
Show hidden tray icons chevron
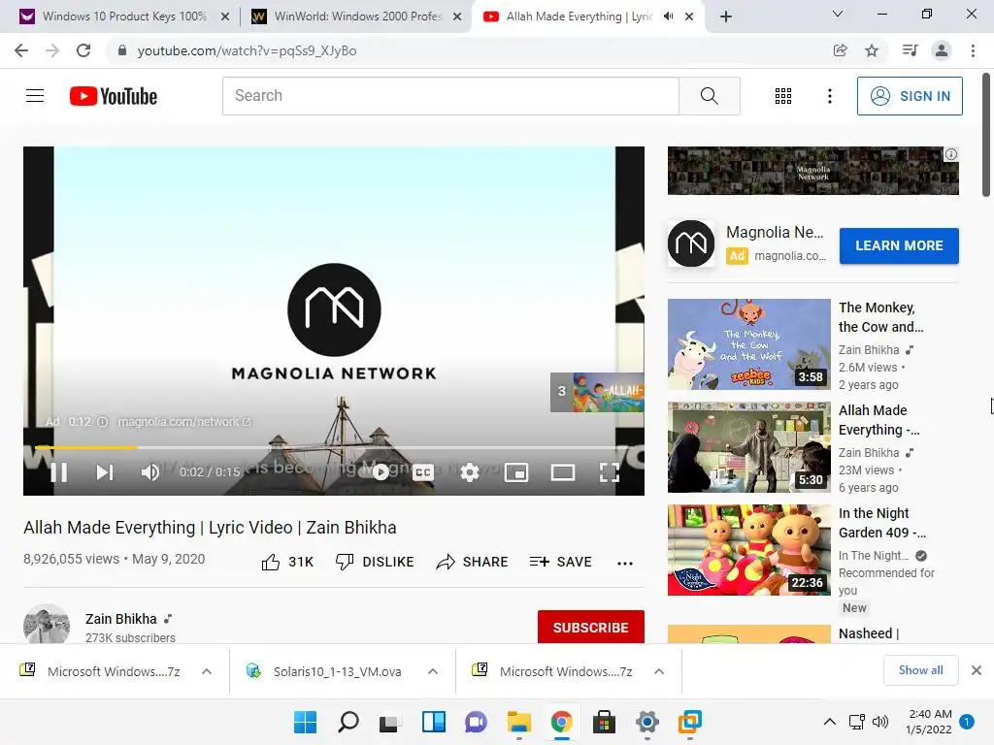[829, 722]
